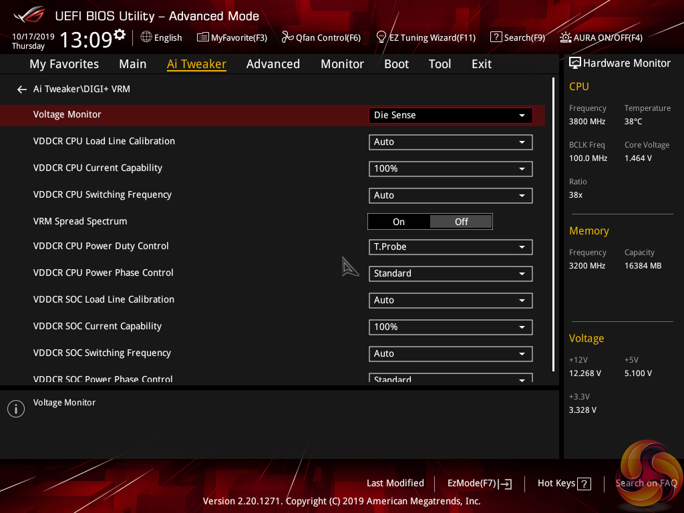The height and width of the screenshot is (513, 684).
Task: Set VRM Spread Spectrum to On
Action: 399,222
